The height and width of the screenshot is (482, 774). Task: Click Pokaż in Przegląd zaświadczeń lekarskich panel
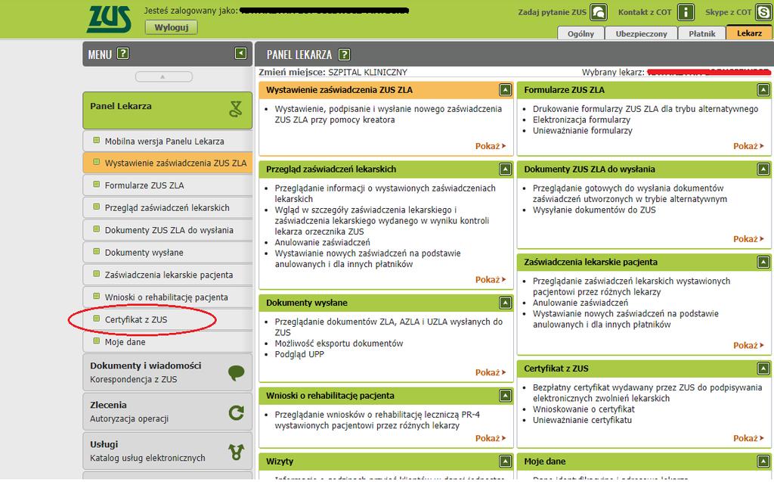491,279
